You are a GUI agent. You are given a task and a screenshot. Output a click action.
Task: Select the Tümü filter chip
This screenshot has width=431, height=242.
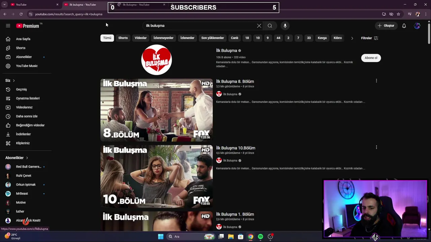[107, 38]
